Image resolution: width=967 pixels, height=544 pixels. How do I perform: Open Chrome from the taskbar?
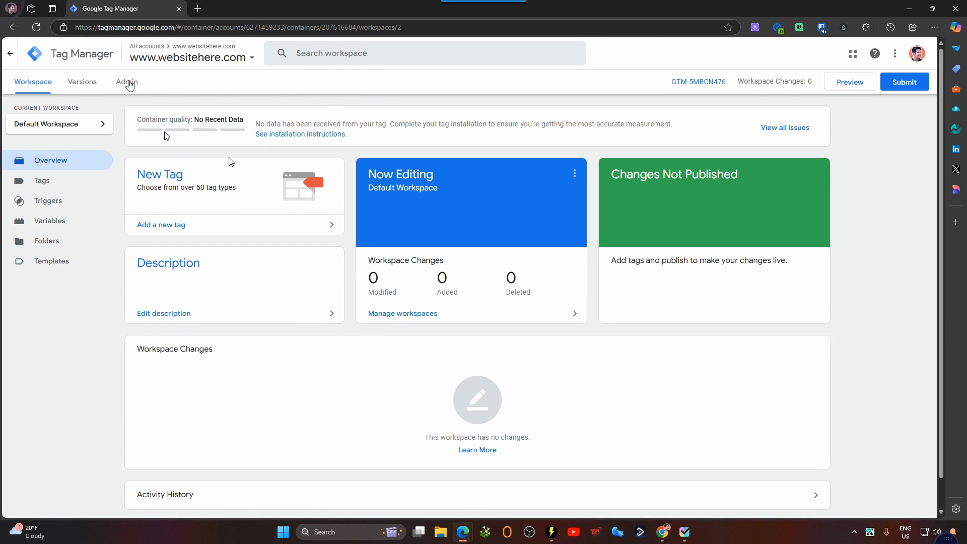[x=662, y=532]
